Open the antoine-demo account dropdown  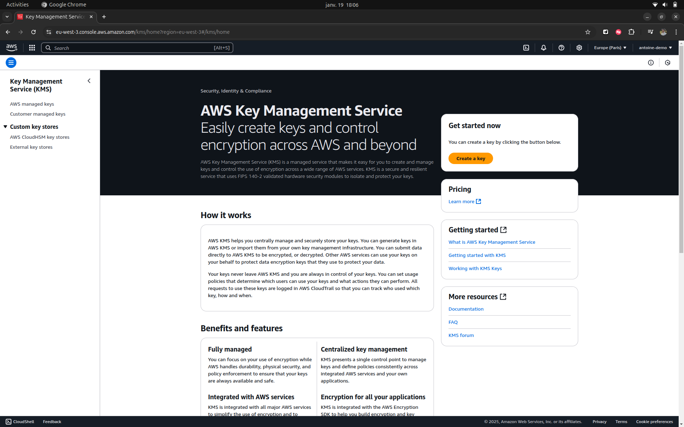point(655,48)
